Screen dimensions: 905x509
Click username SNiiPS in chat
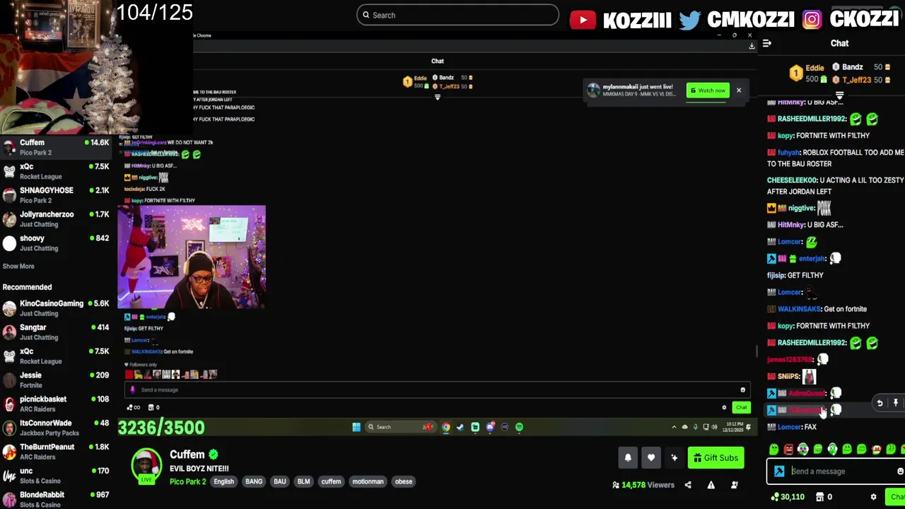788,376
